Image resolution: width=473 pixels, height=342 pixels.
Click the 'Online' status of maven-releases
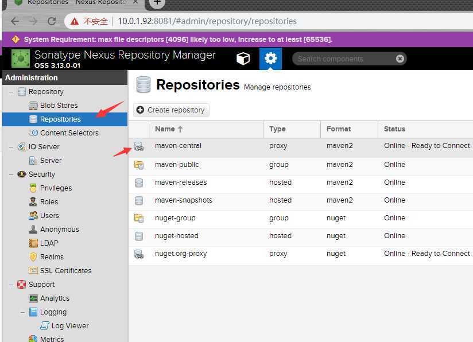tap(394, 182)
